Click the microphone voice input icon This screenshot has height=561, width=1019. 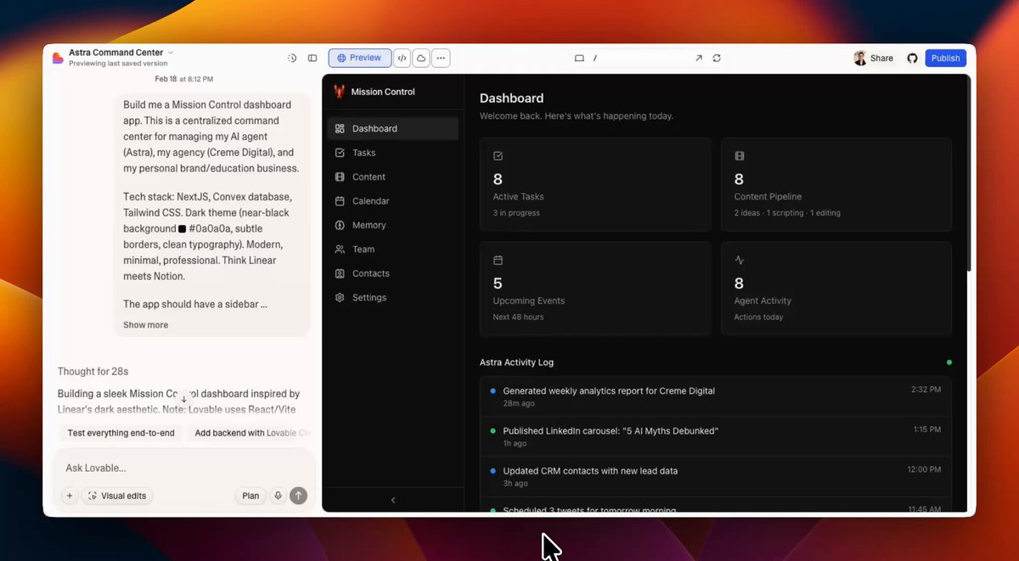[278, 496]
